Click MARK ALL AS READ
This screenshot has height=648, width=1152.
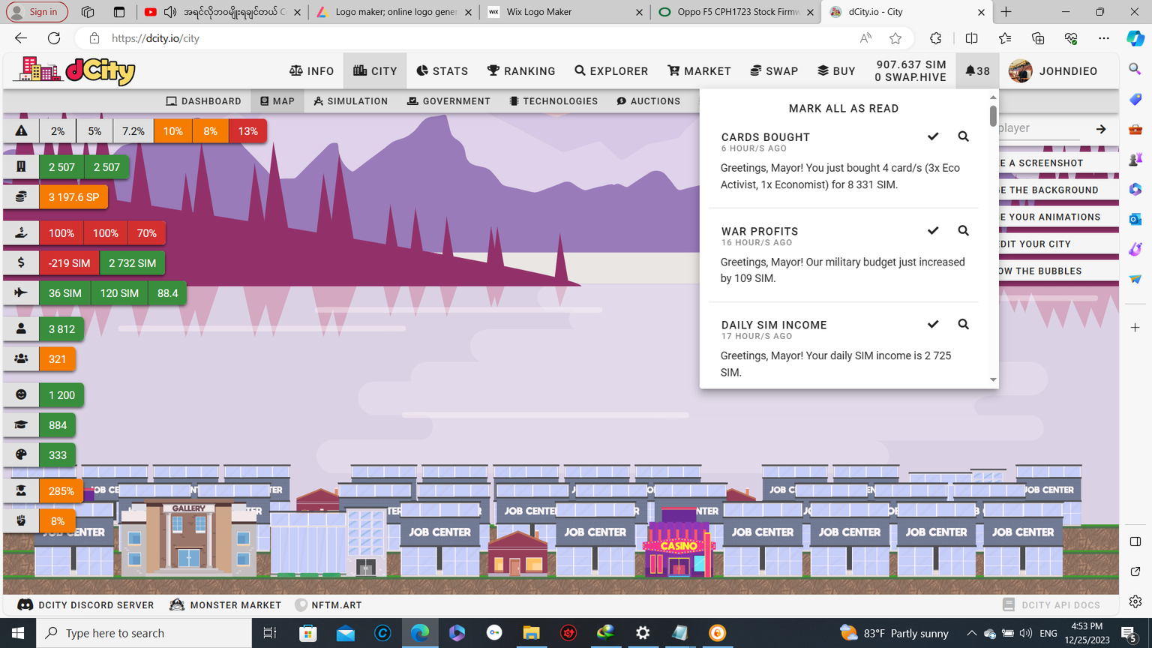(844, 109)
